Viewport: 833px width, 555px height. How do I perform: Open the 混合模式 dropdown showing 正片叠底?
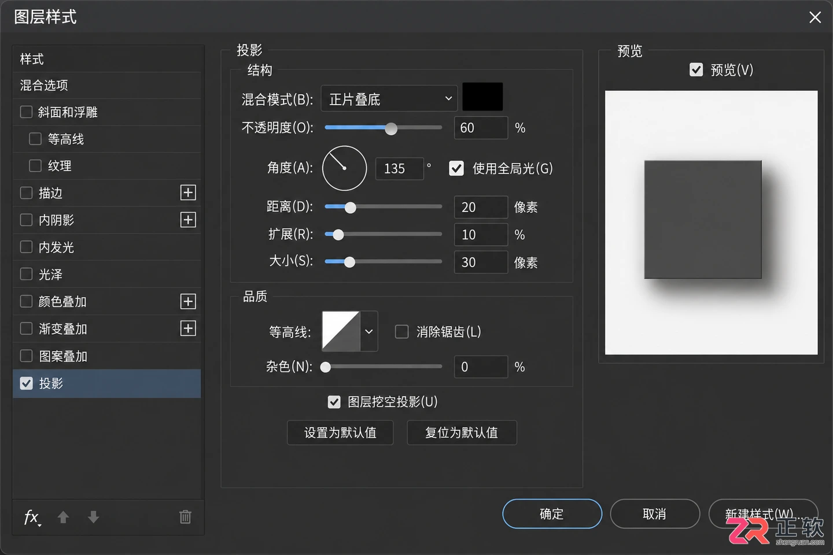389,99
